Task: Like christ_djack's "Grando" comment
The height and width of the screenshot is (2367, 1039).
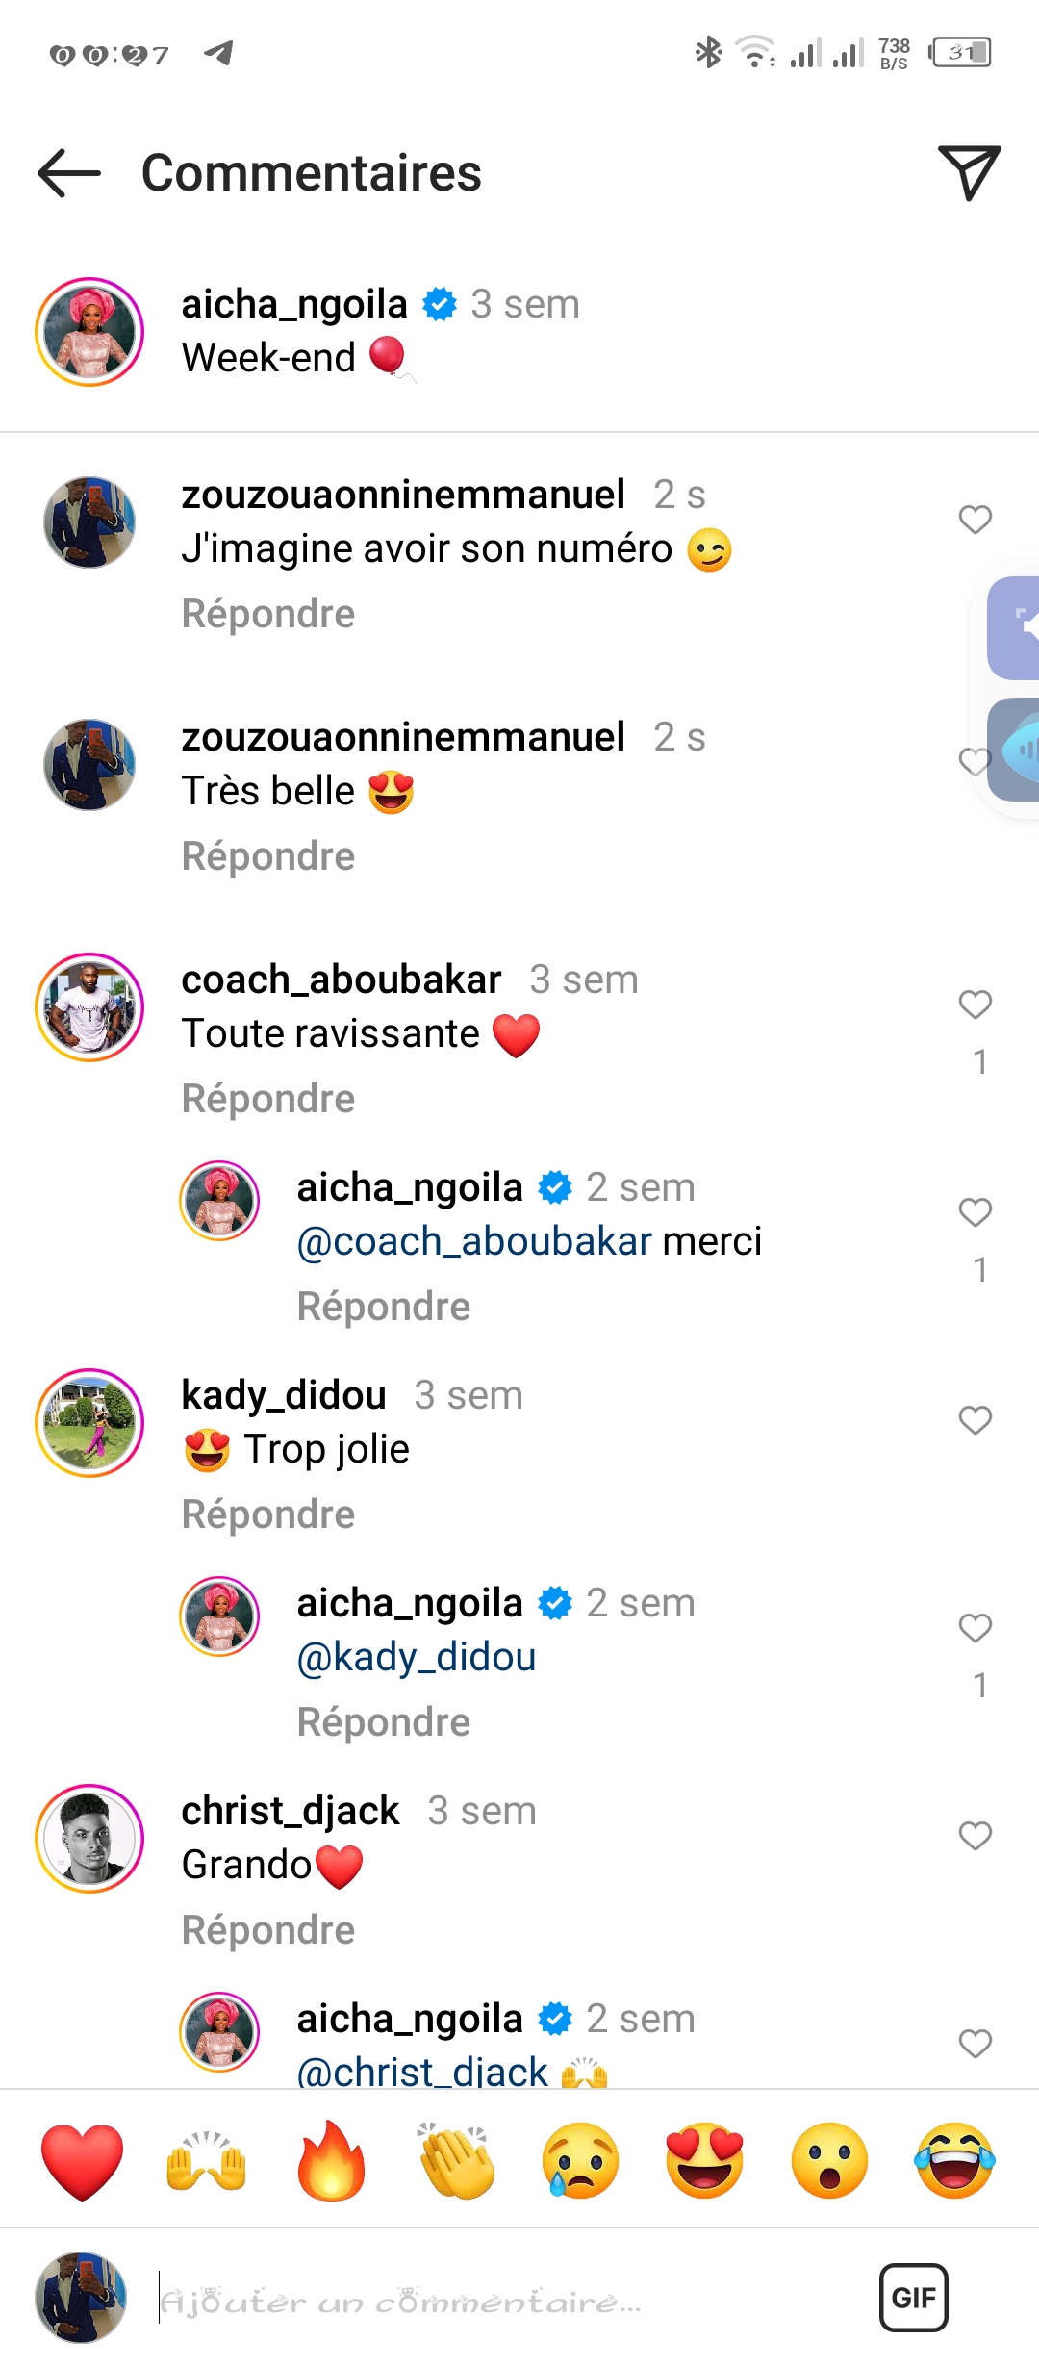Action: (975, 1836)
